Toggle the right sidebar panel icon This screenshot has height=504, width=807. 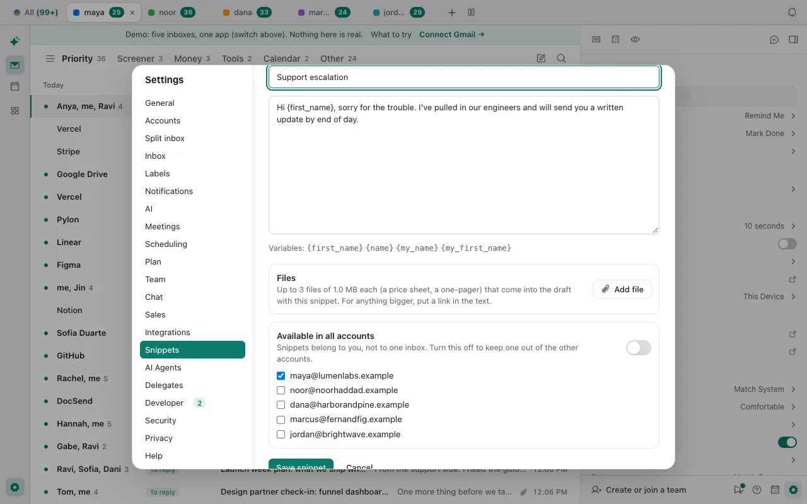pyautogui.click(x=793, y=40)
